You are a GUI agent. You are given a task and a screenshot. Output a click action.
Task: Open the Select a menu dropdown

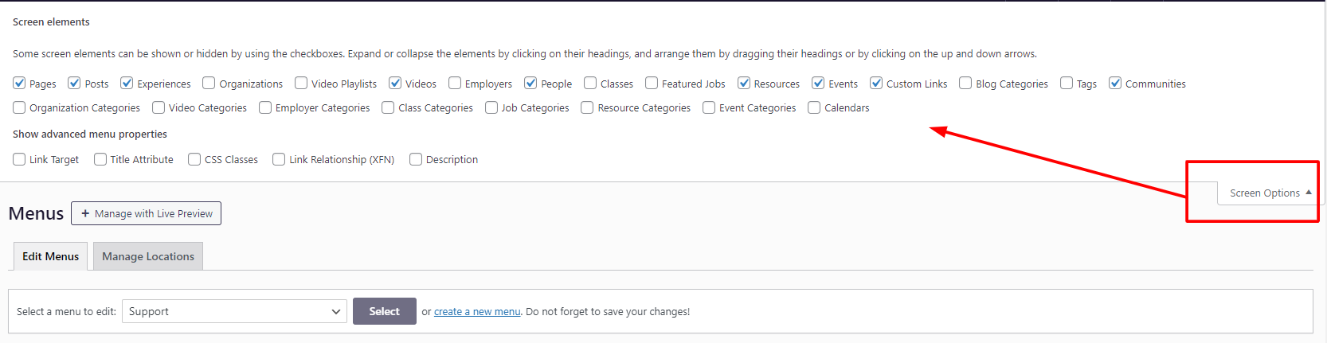click(x=234, y=311)
